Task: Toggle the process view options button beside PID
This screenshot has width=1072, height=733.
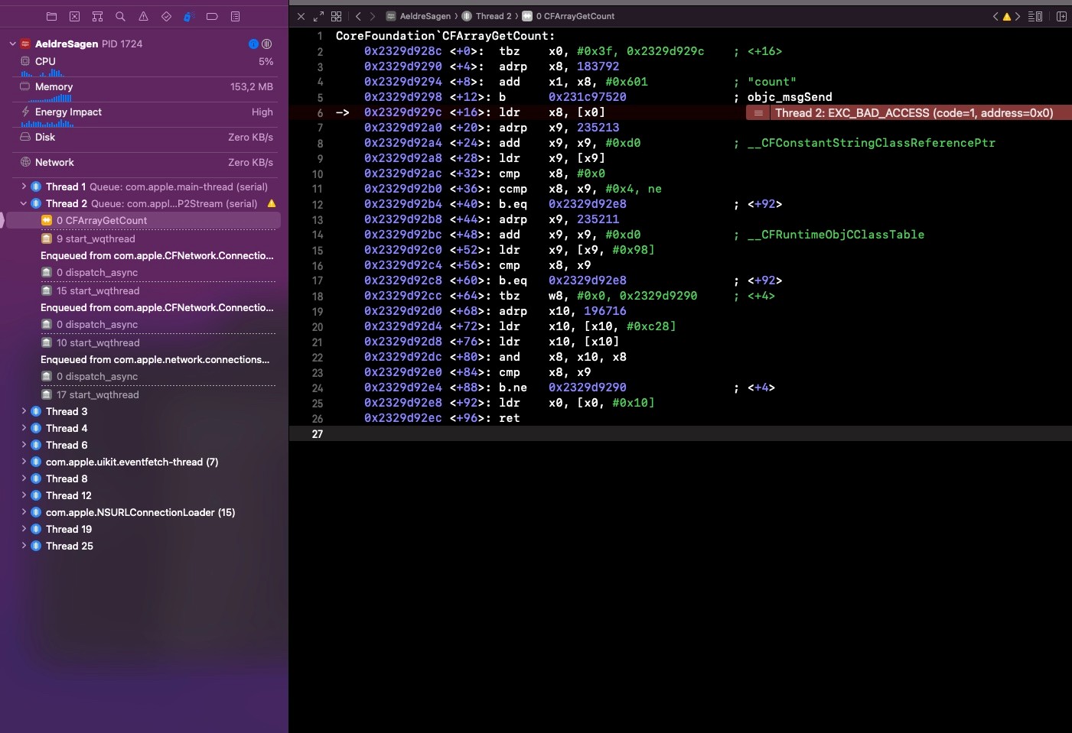Action: (x=266, y=44)
